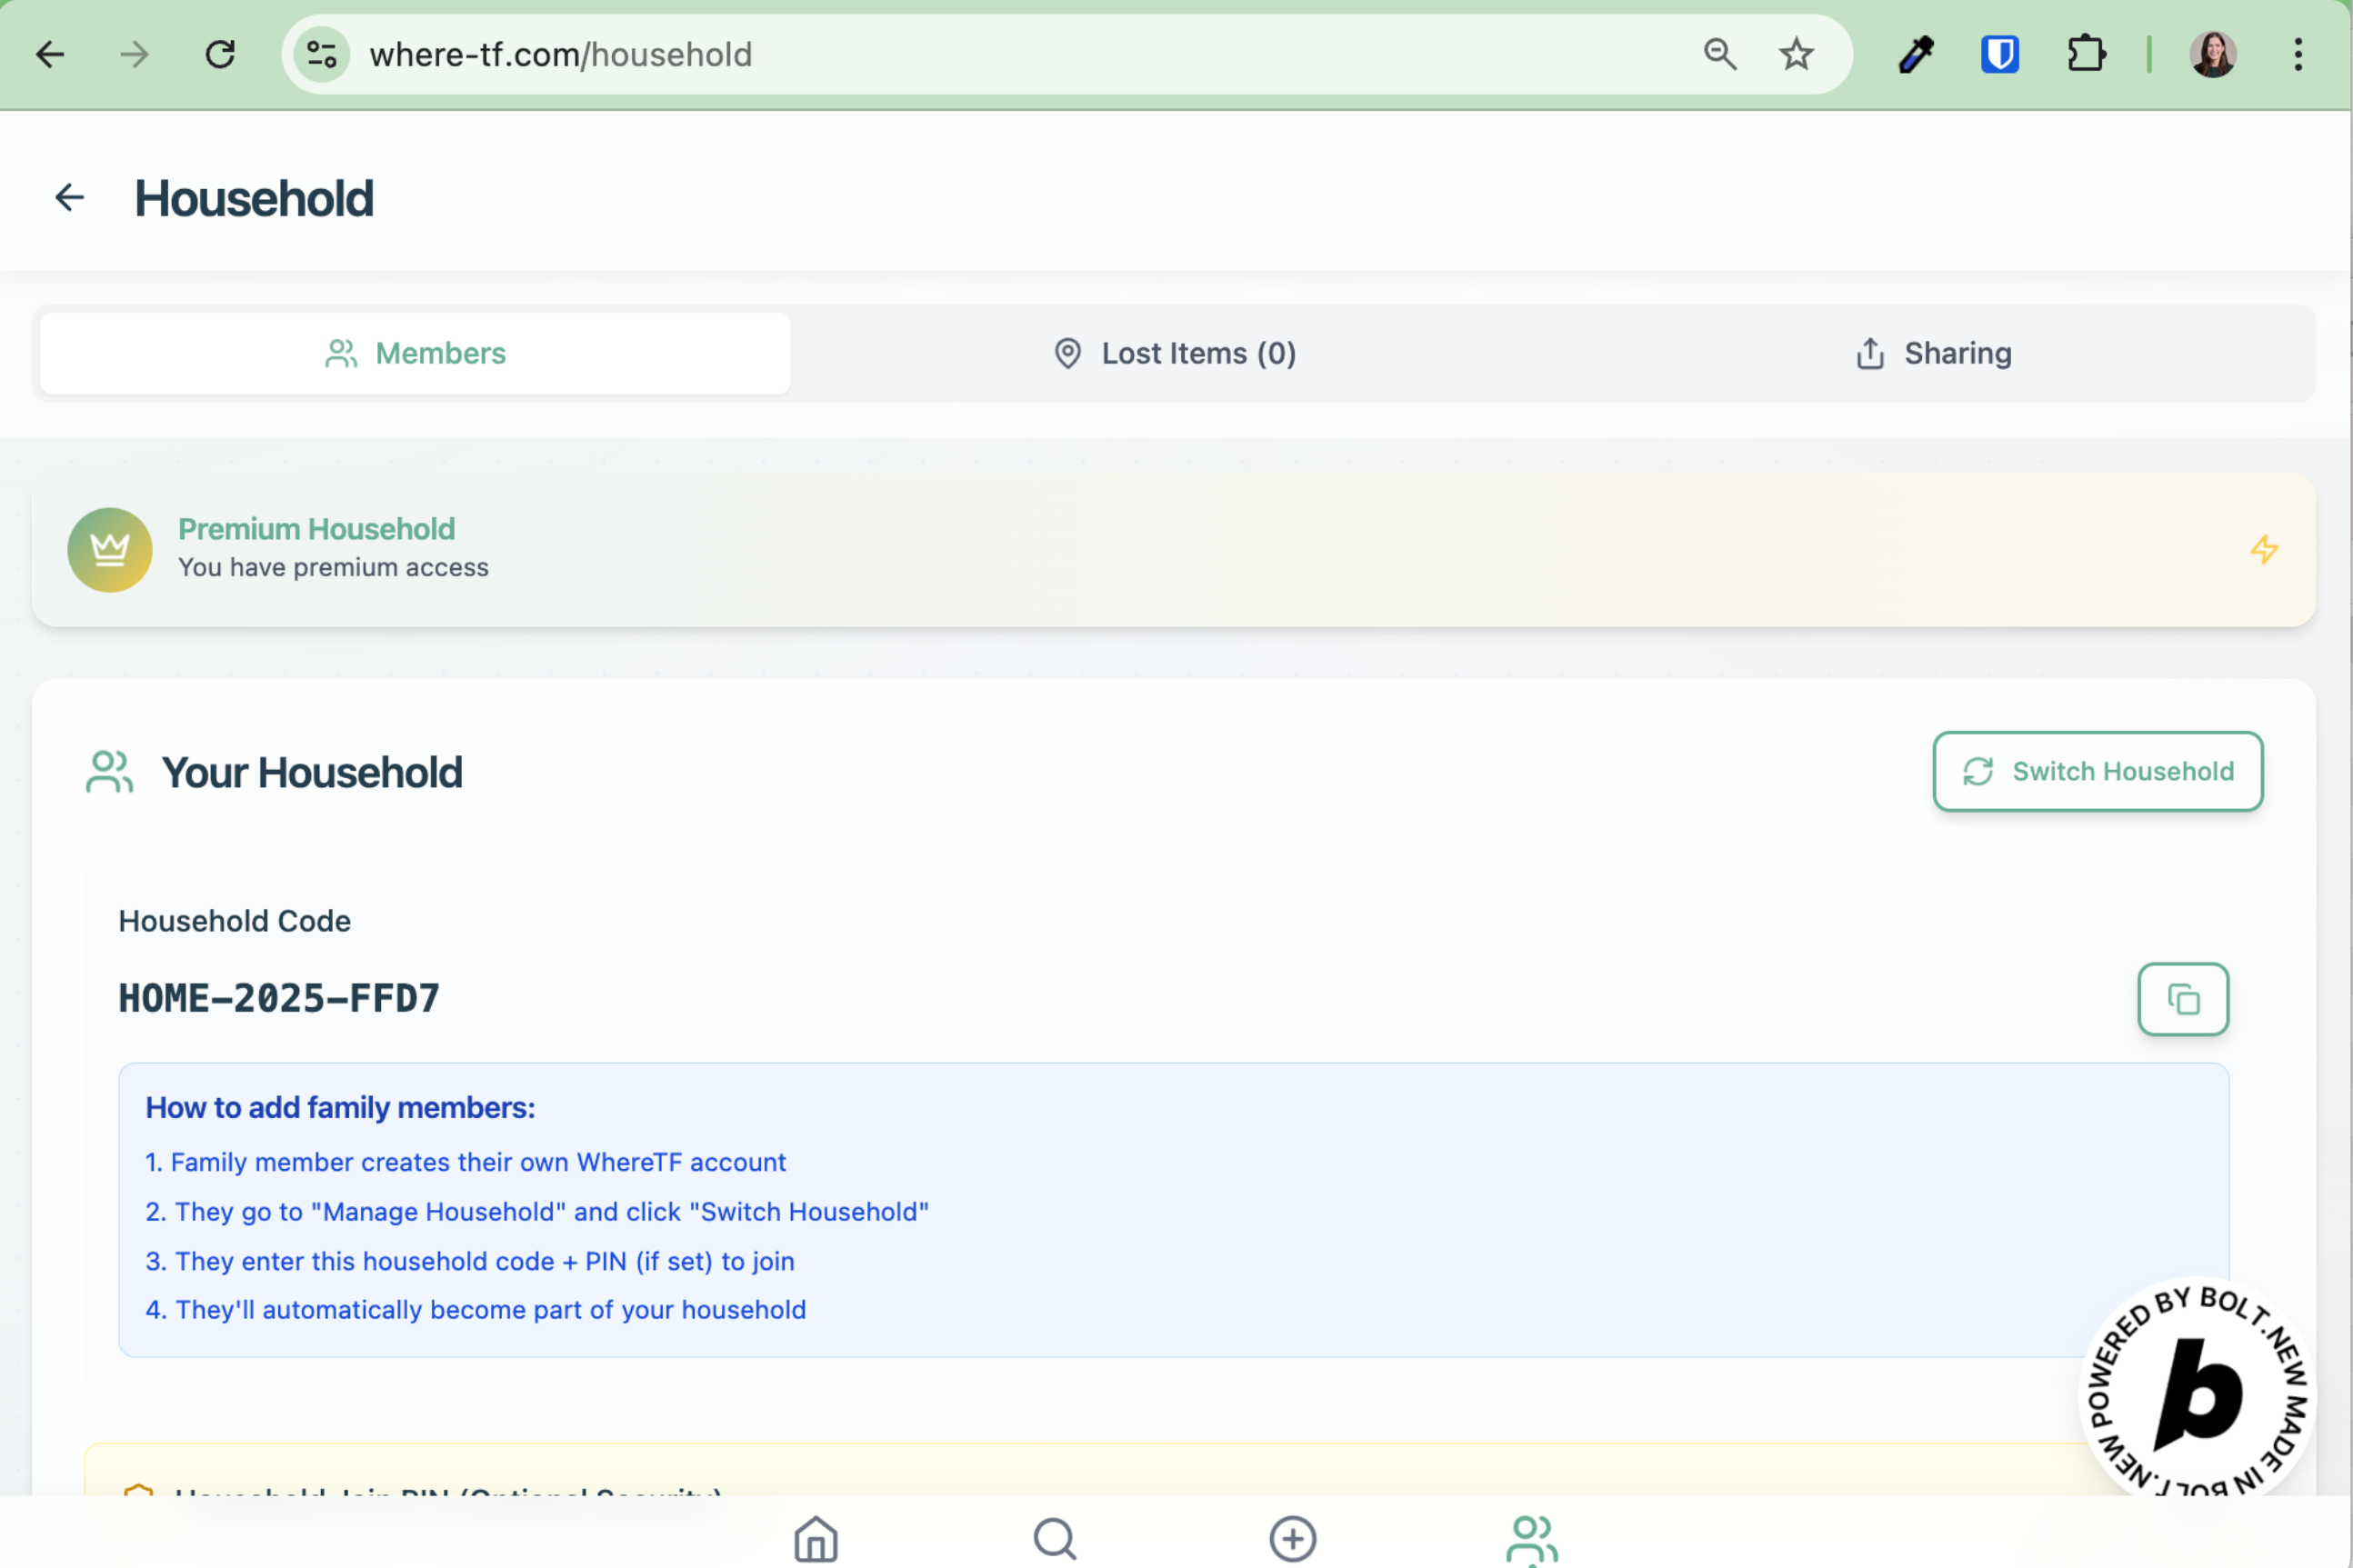Open the Chrome three-dot menu
Image resolution: width=2353 pixels, height=1568 pixels.
pyautogui.click(x=2298, y=54)
